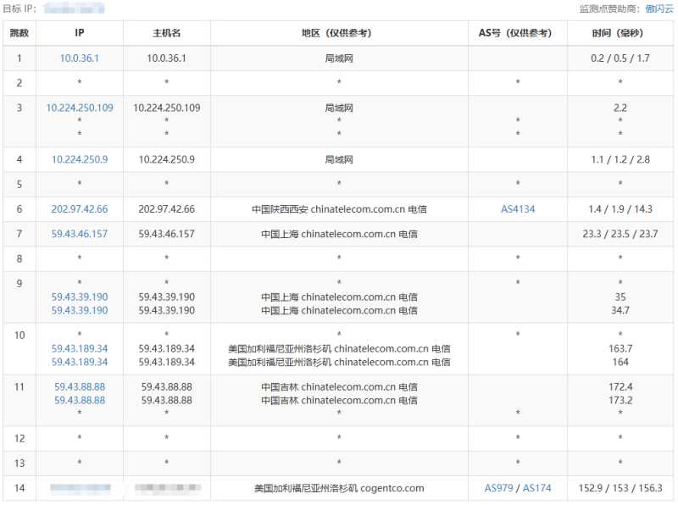This screenshot has width=678, height=505.
Task: Select hop number 6
Action: point(19,209)
